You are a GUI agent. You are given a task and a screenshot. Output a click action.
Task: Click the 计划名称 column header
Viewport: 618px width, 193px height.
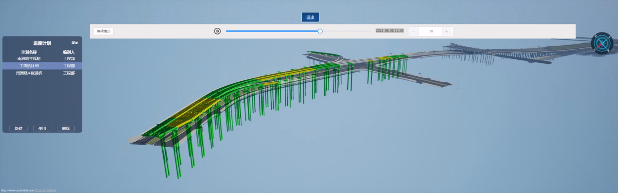29,52
